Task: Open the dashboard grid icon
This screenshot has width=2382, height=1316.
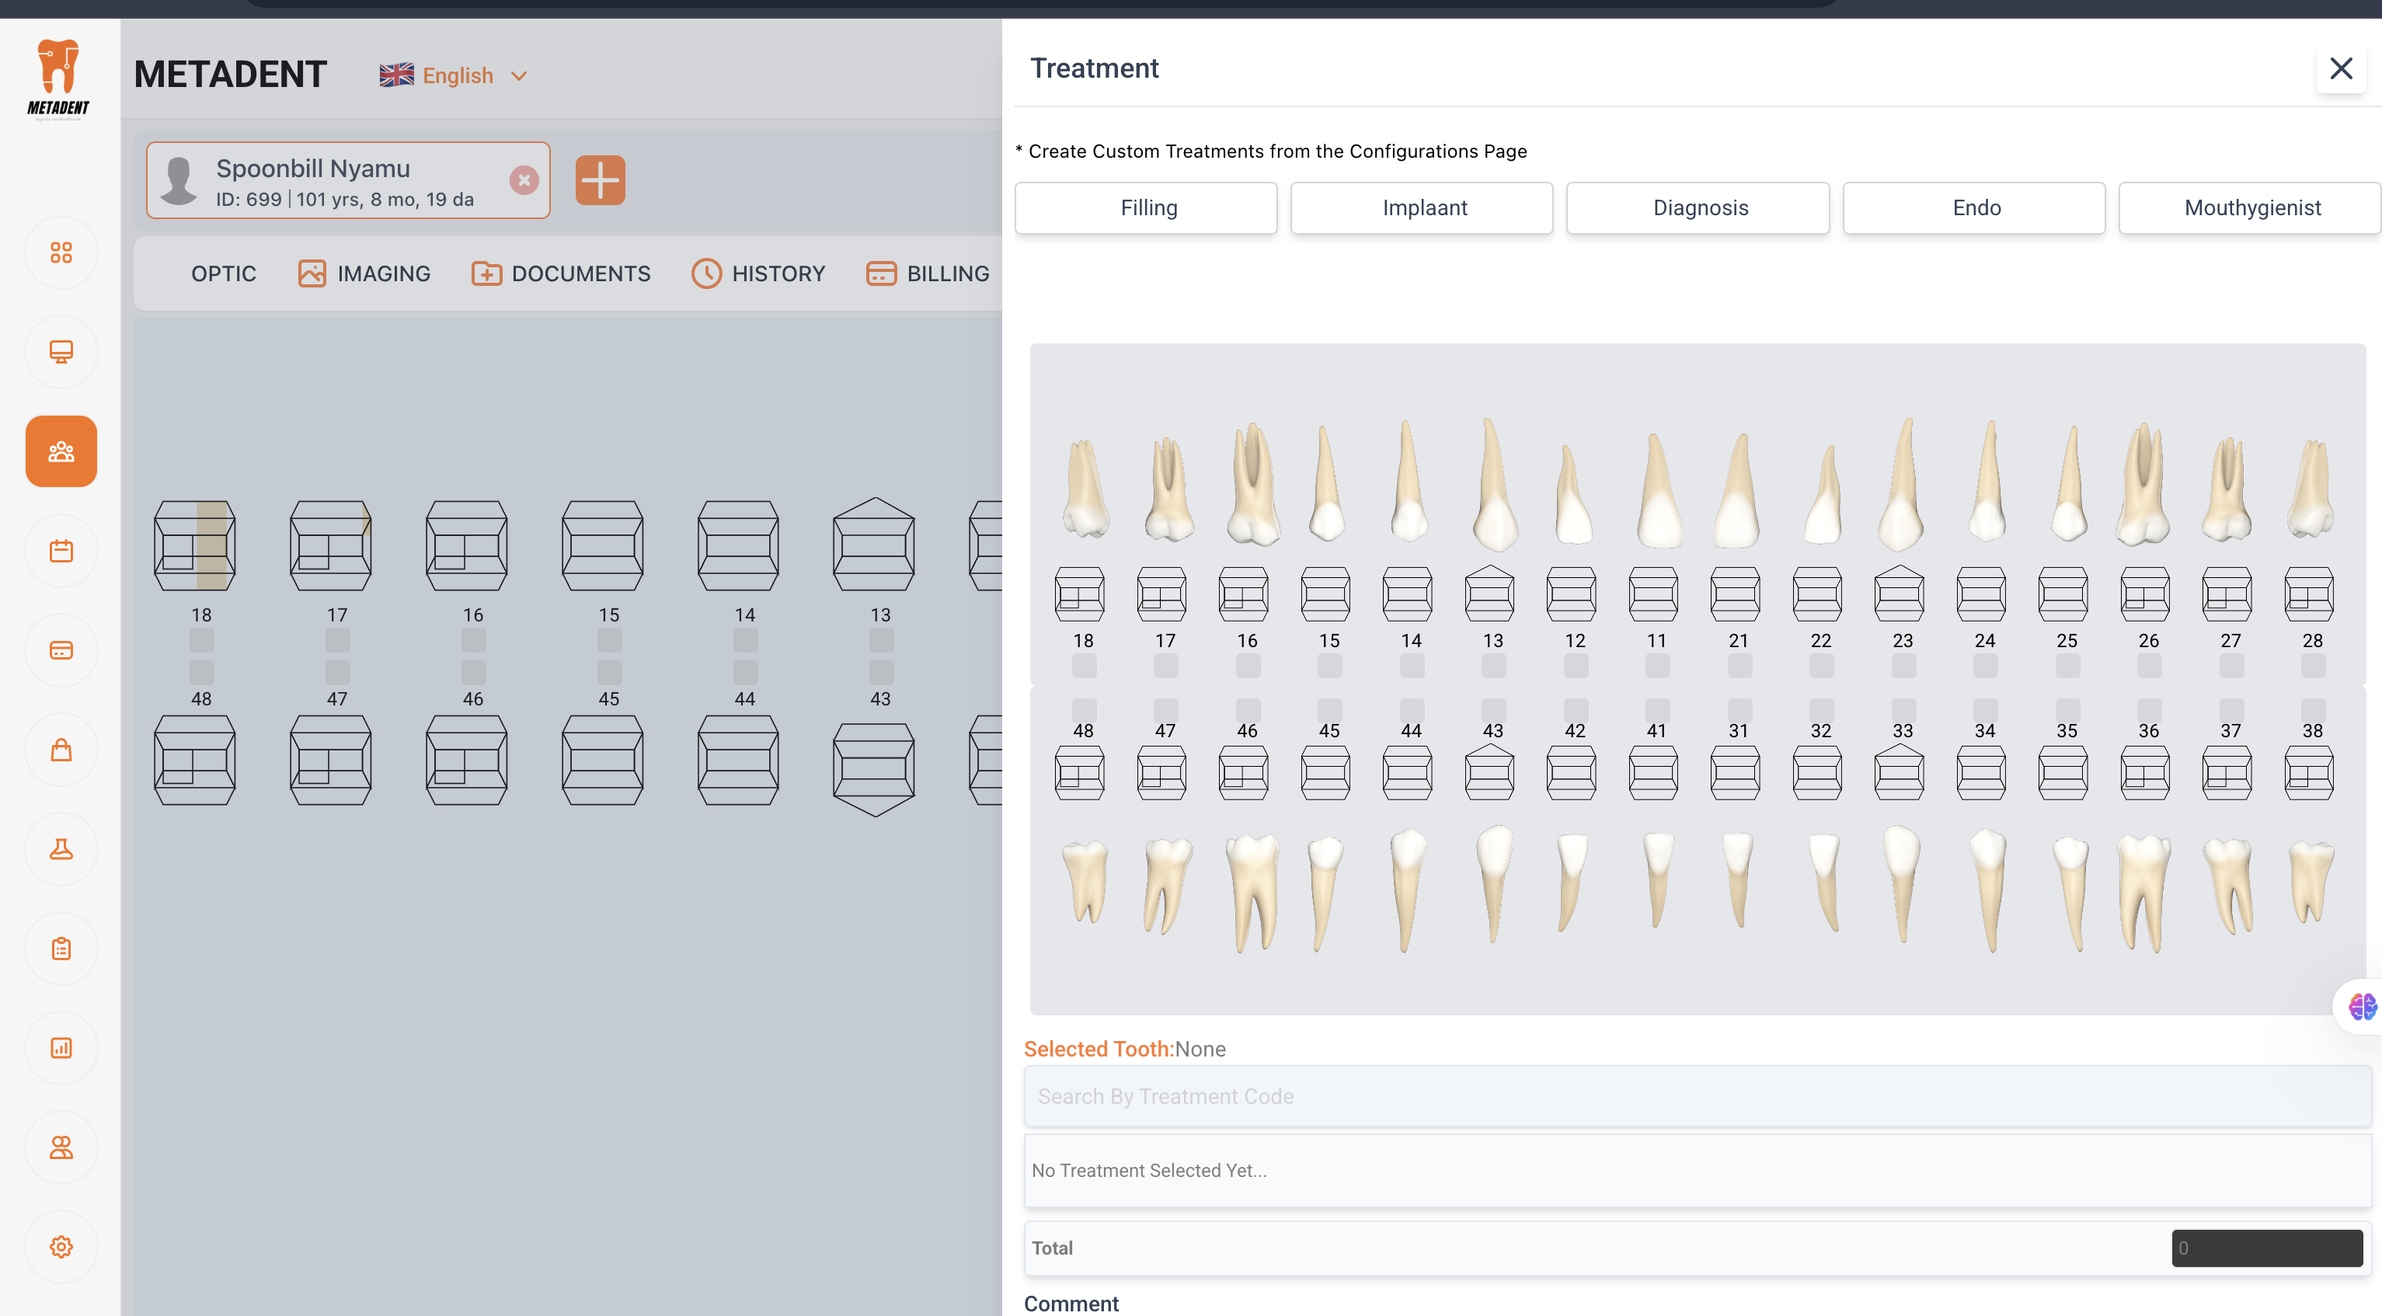Action: click(61, 252)
